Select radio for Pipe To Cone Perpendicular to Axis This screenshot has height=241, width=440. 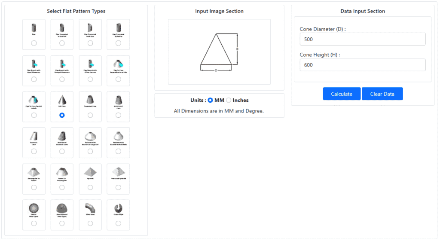tap(119, 79)
